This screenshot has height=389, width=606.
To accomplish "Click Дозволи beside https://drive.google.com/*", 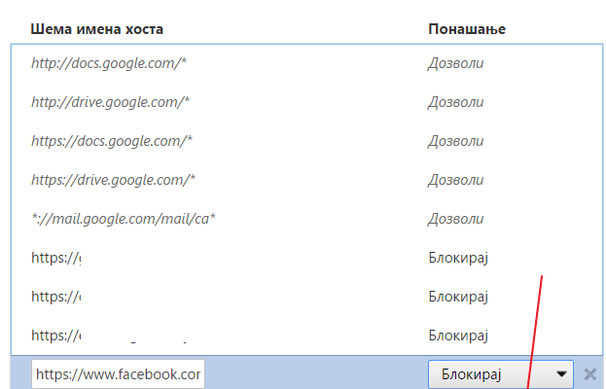I will 455,181.
